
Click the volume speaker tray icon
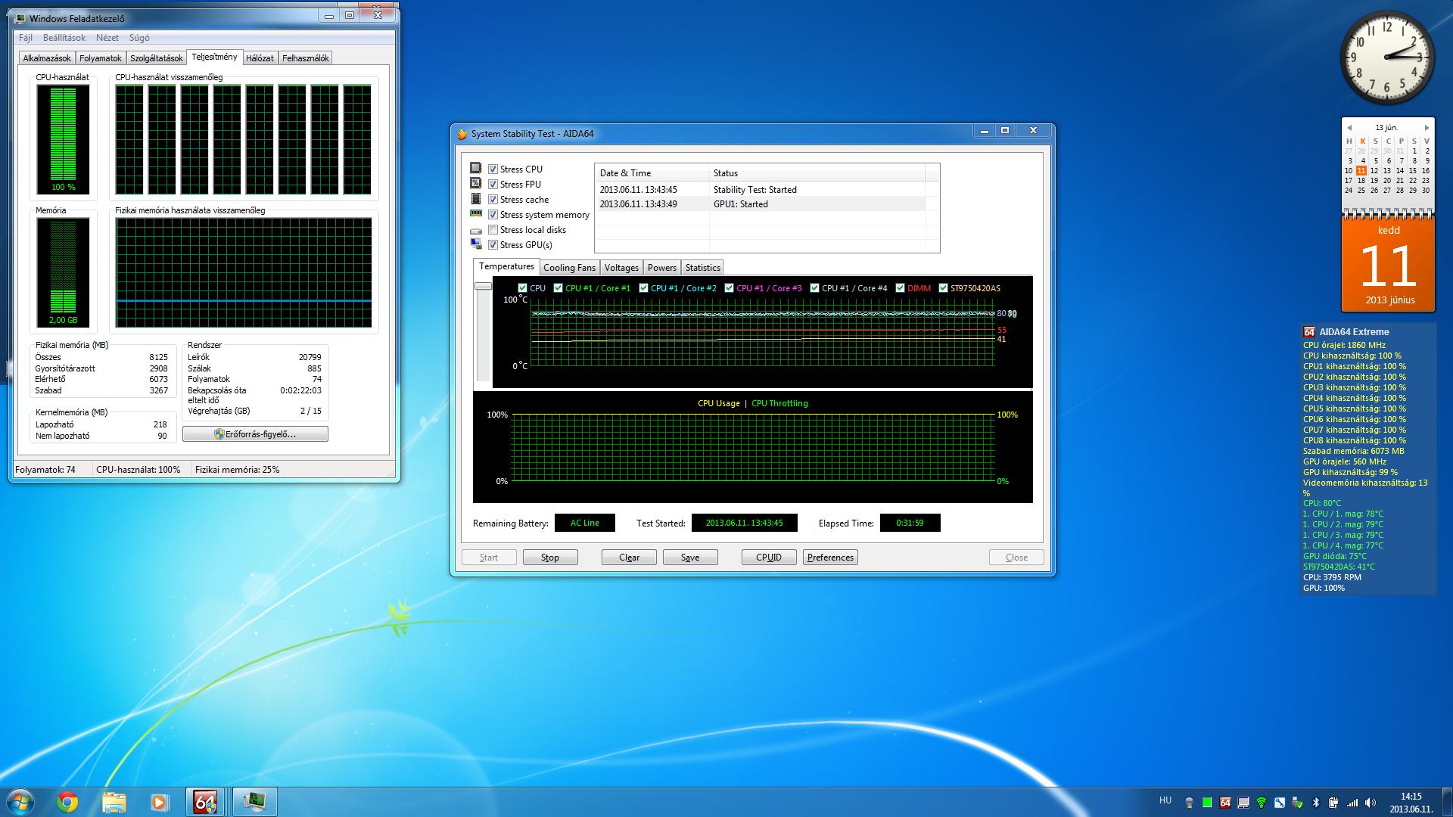click(1371, 803)
